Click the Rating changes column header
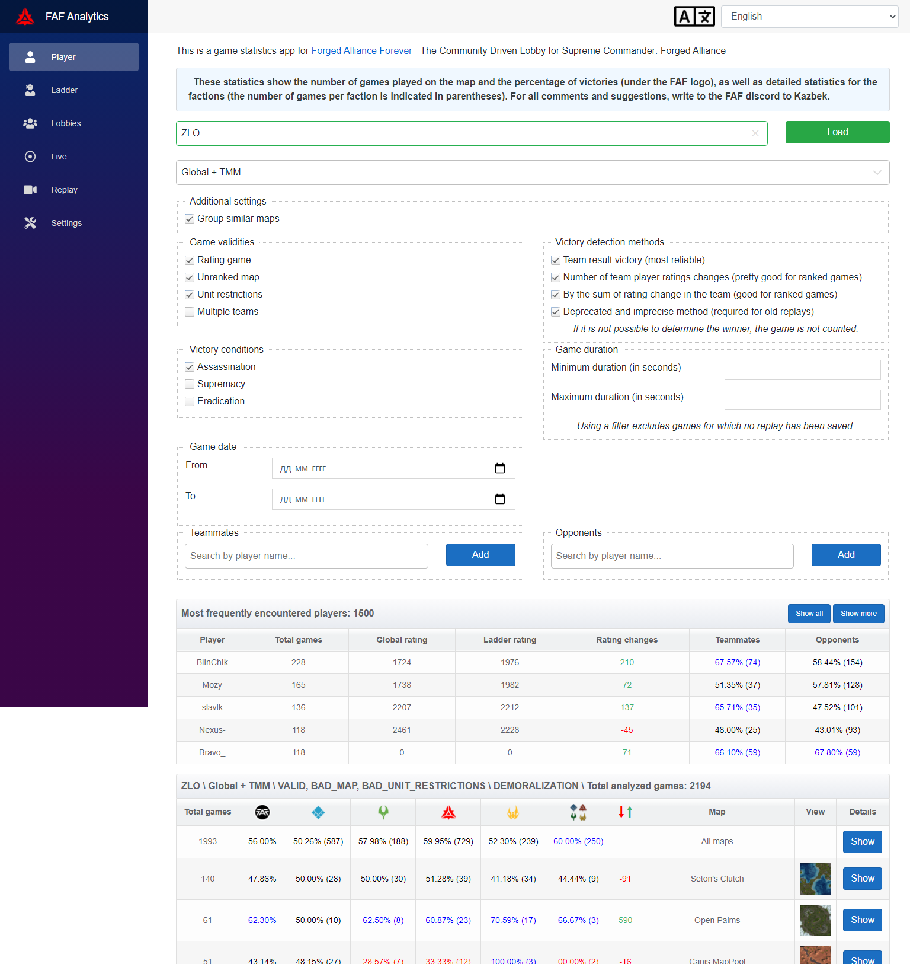 [627, 640]
